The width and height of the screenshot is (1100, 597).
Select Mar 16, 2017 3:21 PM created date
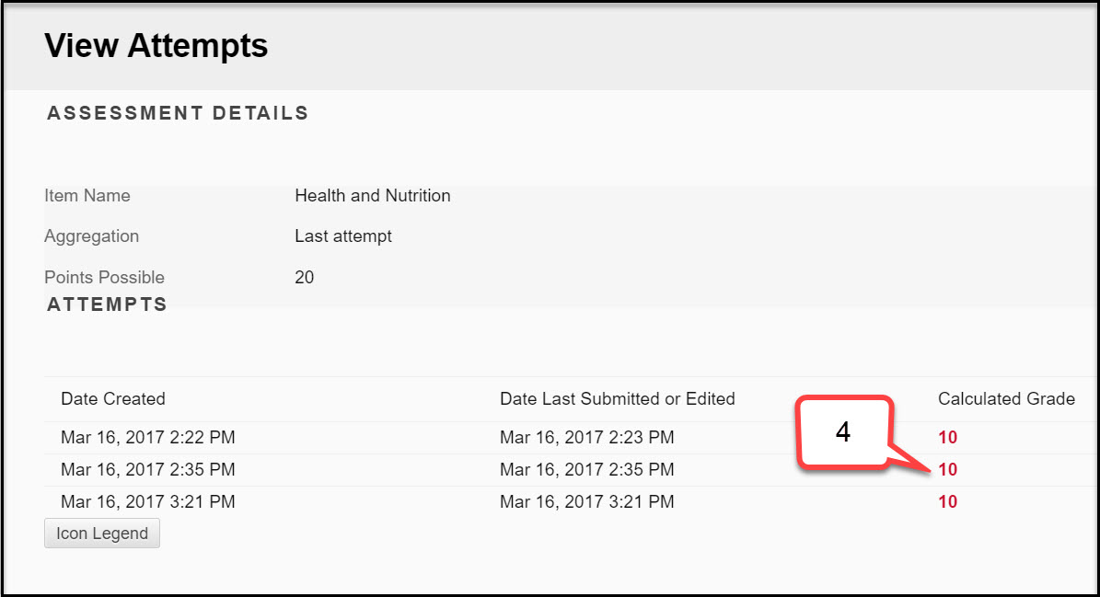point(148,501)
